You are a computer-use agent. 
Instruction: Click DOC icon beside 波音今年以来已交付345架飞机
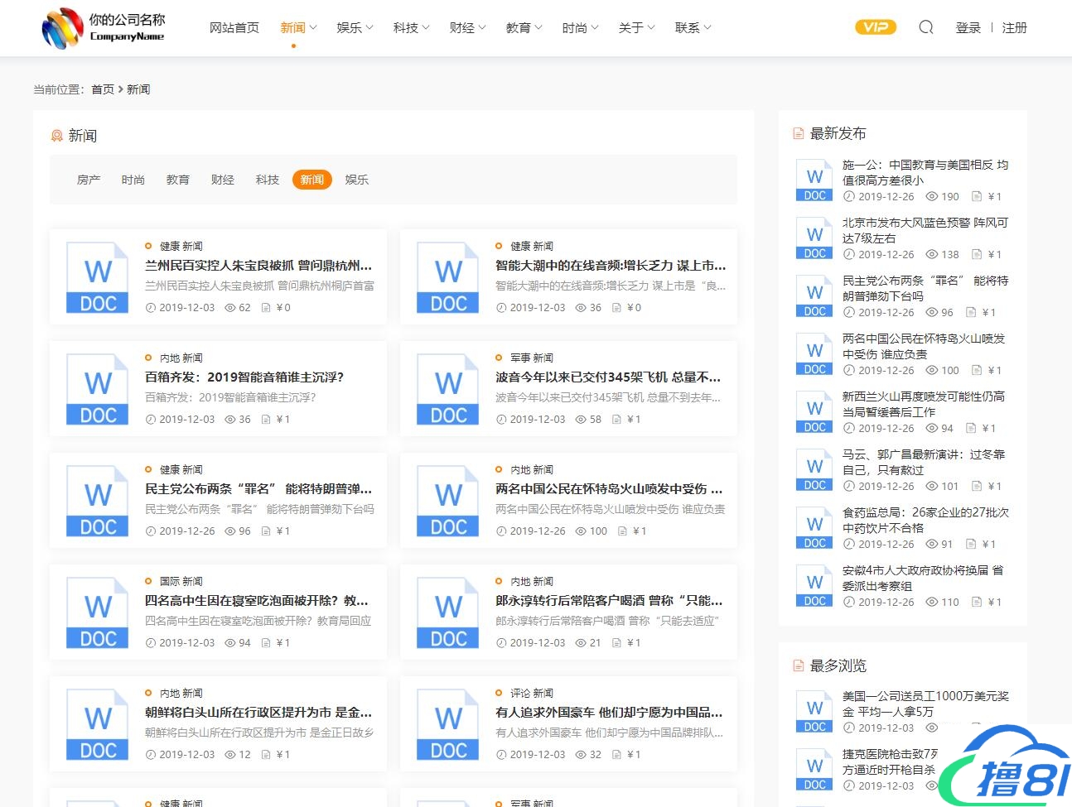[448, 389]
